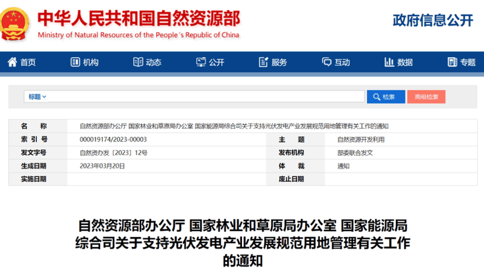Open the 公开 menu item
Viewport: 484px width, 272px height.
pyautogui.click(x=210, y=62)
